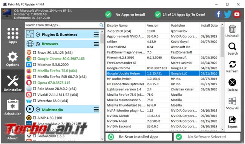Open the Multimedia category hamburger menu
The width and height of the screenshot is (245, 144).
tap(96, 109)
